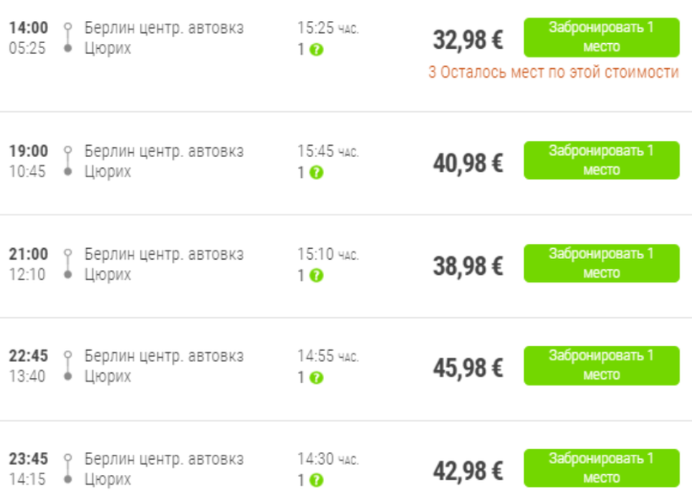Screen dimensions: 692x497
Task: Click the transfer info icon for 21:00 trip
Action: pyautogui.click(x=316, y=275)
